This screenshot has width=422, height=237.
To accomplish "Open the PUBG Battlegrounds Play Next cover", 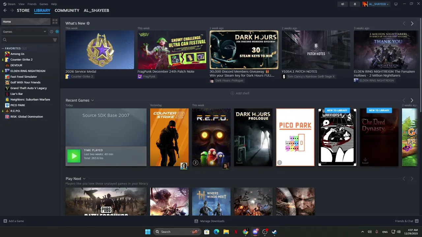I will coord(106,201).
